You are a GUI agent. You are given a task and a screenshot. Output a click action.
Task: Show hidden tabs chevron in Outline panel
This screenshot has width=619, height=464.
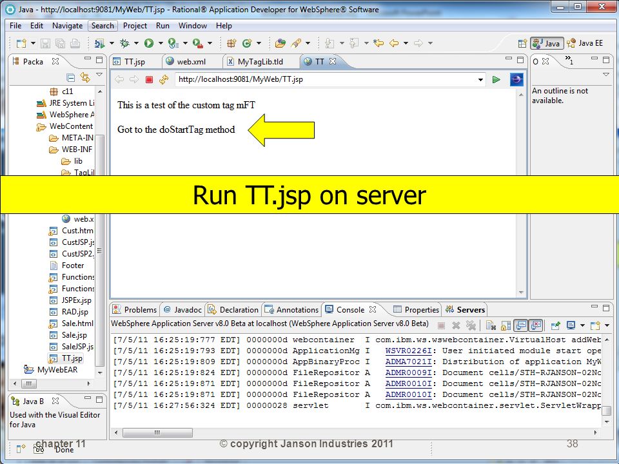click(569, 60)
